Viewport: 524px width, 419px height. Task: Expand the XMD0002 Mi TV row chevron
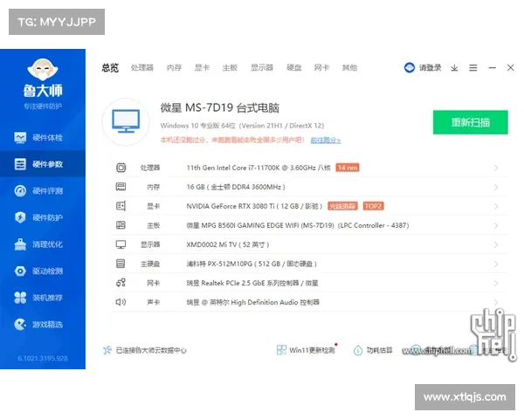click(x=496, y=245)
